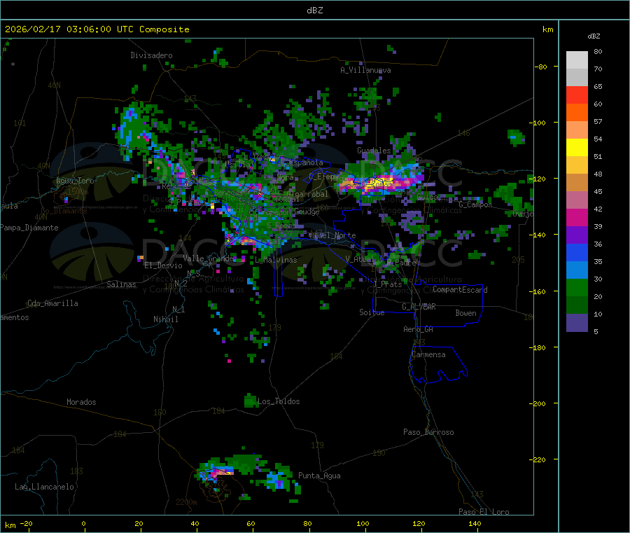630x533 pixels.
Task: Click the 'Algarrobal' map label
Action: (307, 194)
